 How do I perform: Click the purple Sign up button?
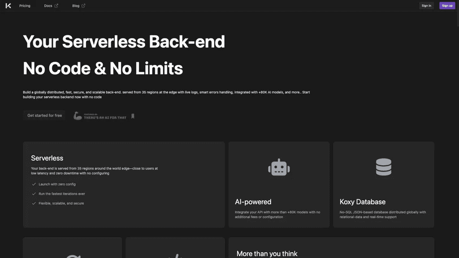coord(447,5)
